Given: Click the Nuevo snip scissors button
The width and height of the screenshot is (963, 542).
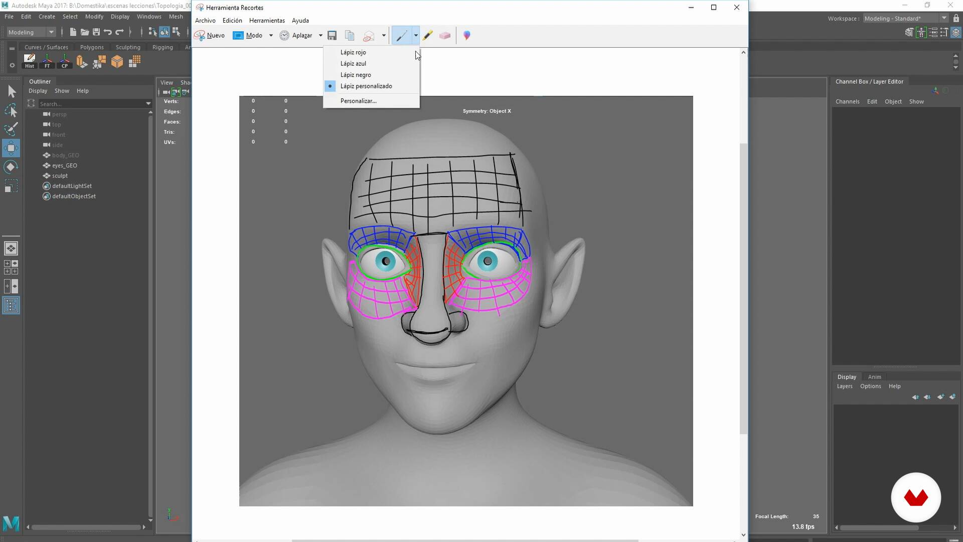Looking at the screenshot, I should tap(210, 36).
